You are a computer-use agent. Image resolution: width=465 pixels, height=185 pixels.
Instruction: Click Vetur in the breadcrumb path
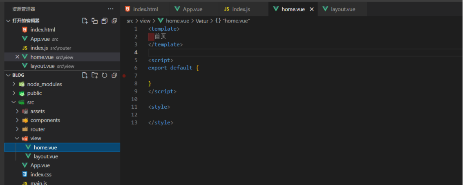[x=202, y=21]
